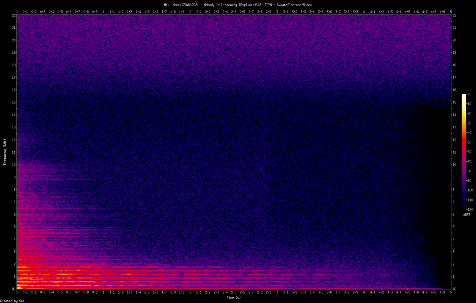
Task: Click the '-90' value on the dBFS scale
Action: click(469, 180)
